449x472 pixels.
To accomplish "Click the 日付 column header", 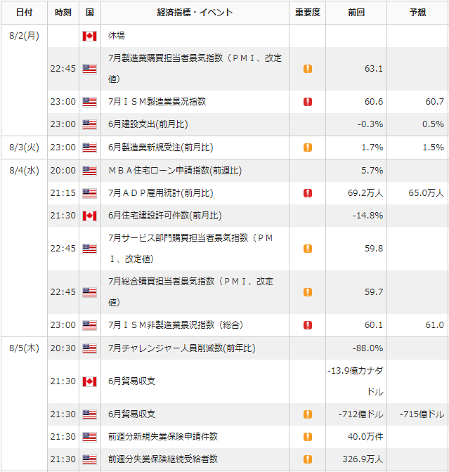I will 24,13.
